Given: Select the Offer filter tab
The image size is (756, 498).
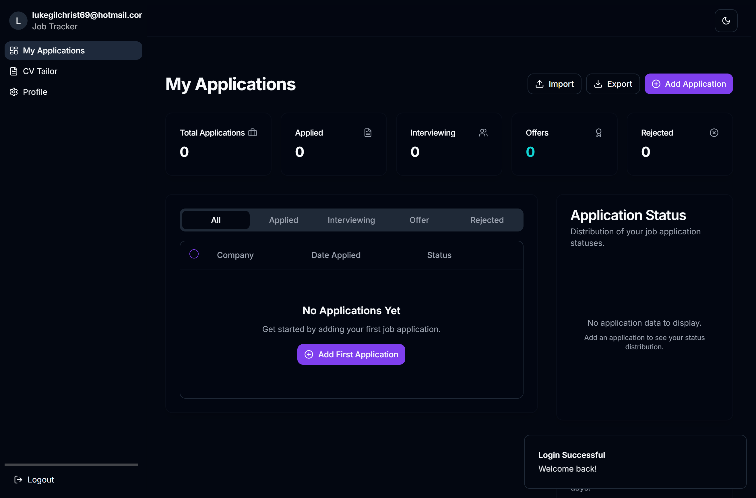Looking at the screenshot, I should pos(419,220).
